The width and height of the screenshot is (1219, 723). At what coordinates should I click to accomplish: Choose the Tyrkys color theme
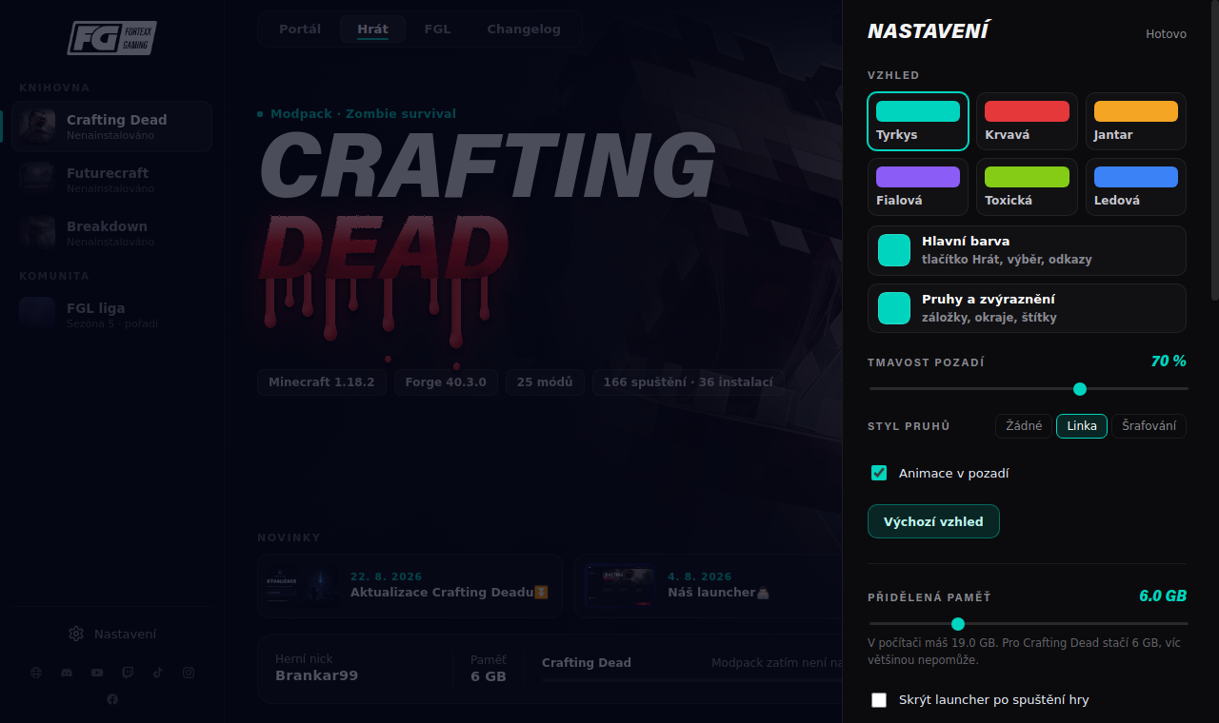pos(918,122)
